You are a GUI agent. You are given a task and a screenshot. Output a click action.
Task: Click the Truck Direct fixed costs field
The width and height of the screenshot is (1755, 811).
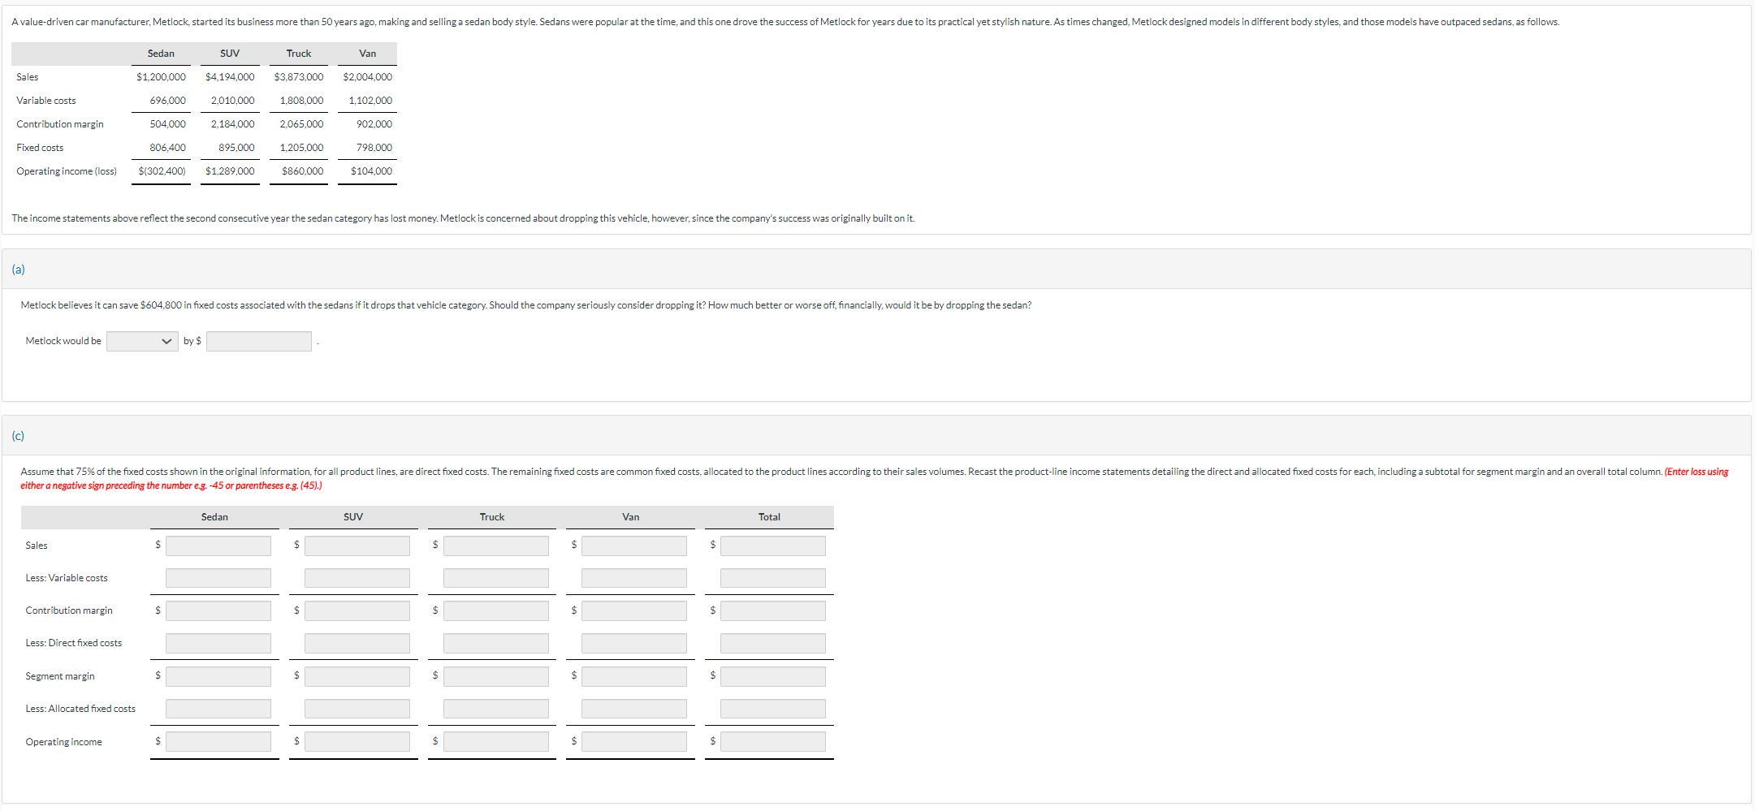496,643
